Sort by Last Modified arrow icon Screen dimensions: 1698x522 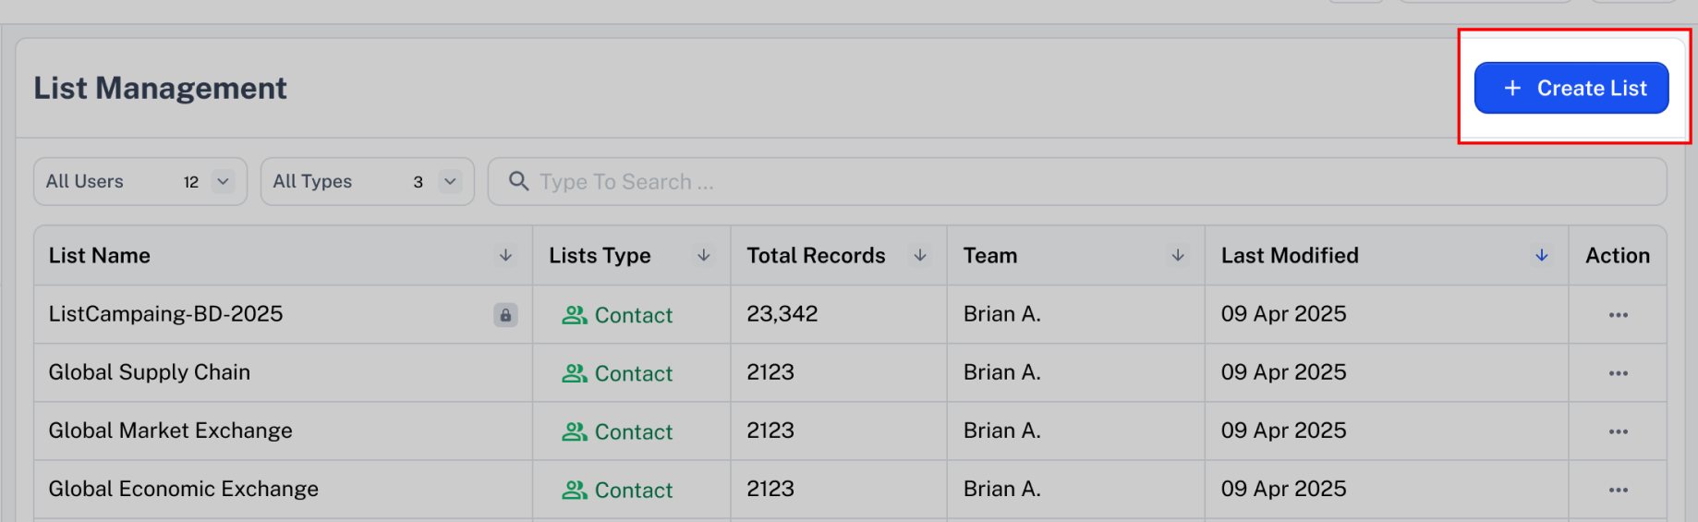pyautogui.click(x=1542, y=255)
